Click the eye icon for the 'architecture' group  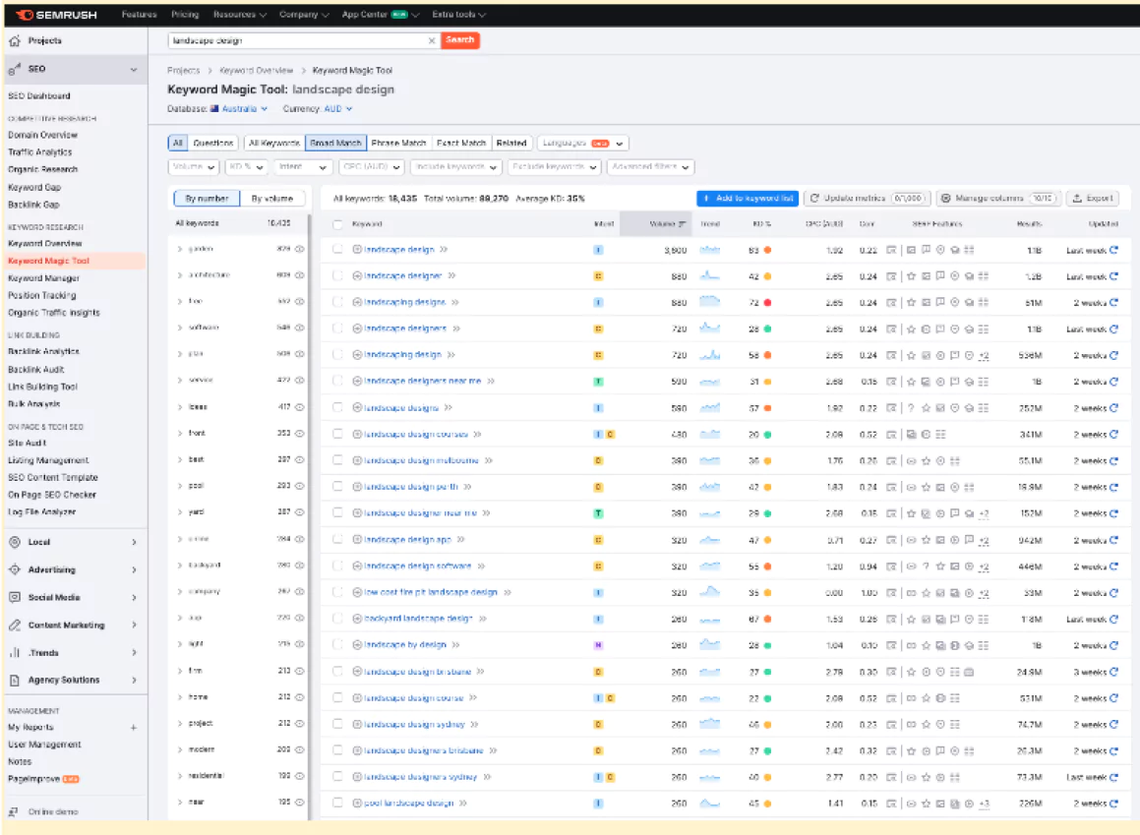click(300, 275)
